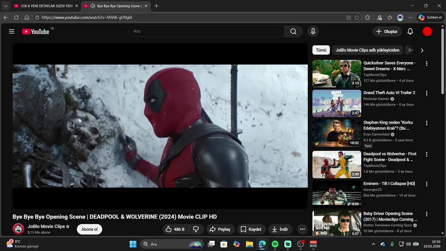This screenshot has width=446, height=251.
Task: Open Baby Driver Opening Scene title link
Action: pyautogui.click(x=390, y=216)
